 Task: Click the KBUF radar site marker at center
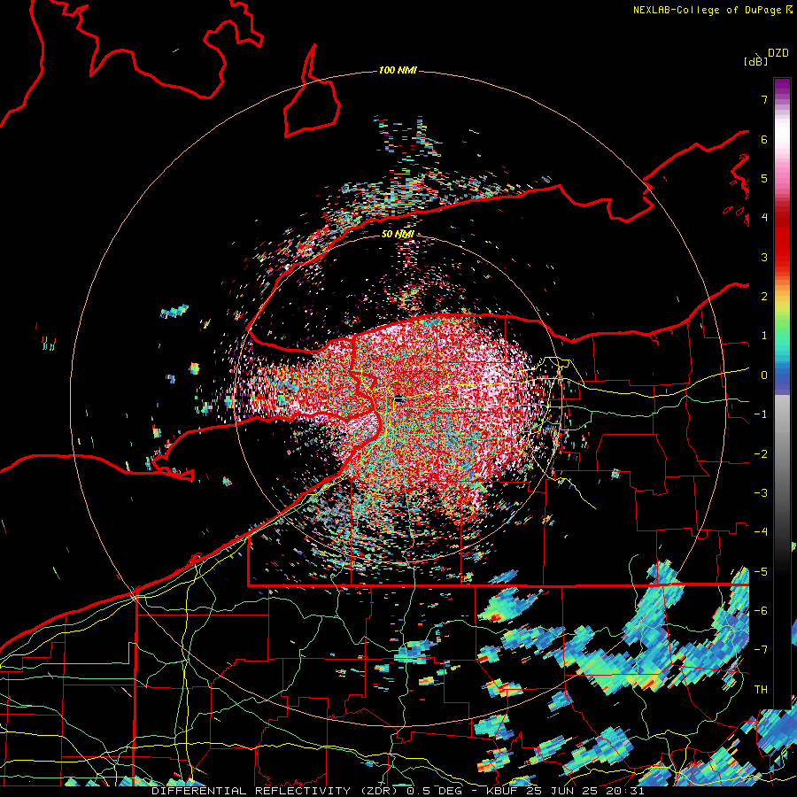pos(398,399)
